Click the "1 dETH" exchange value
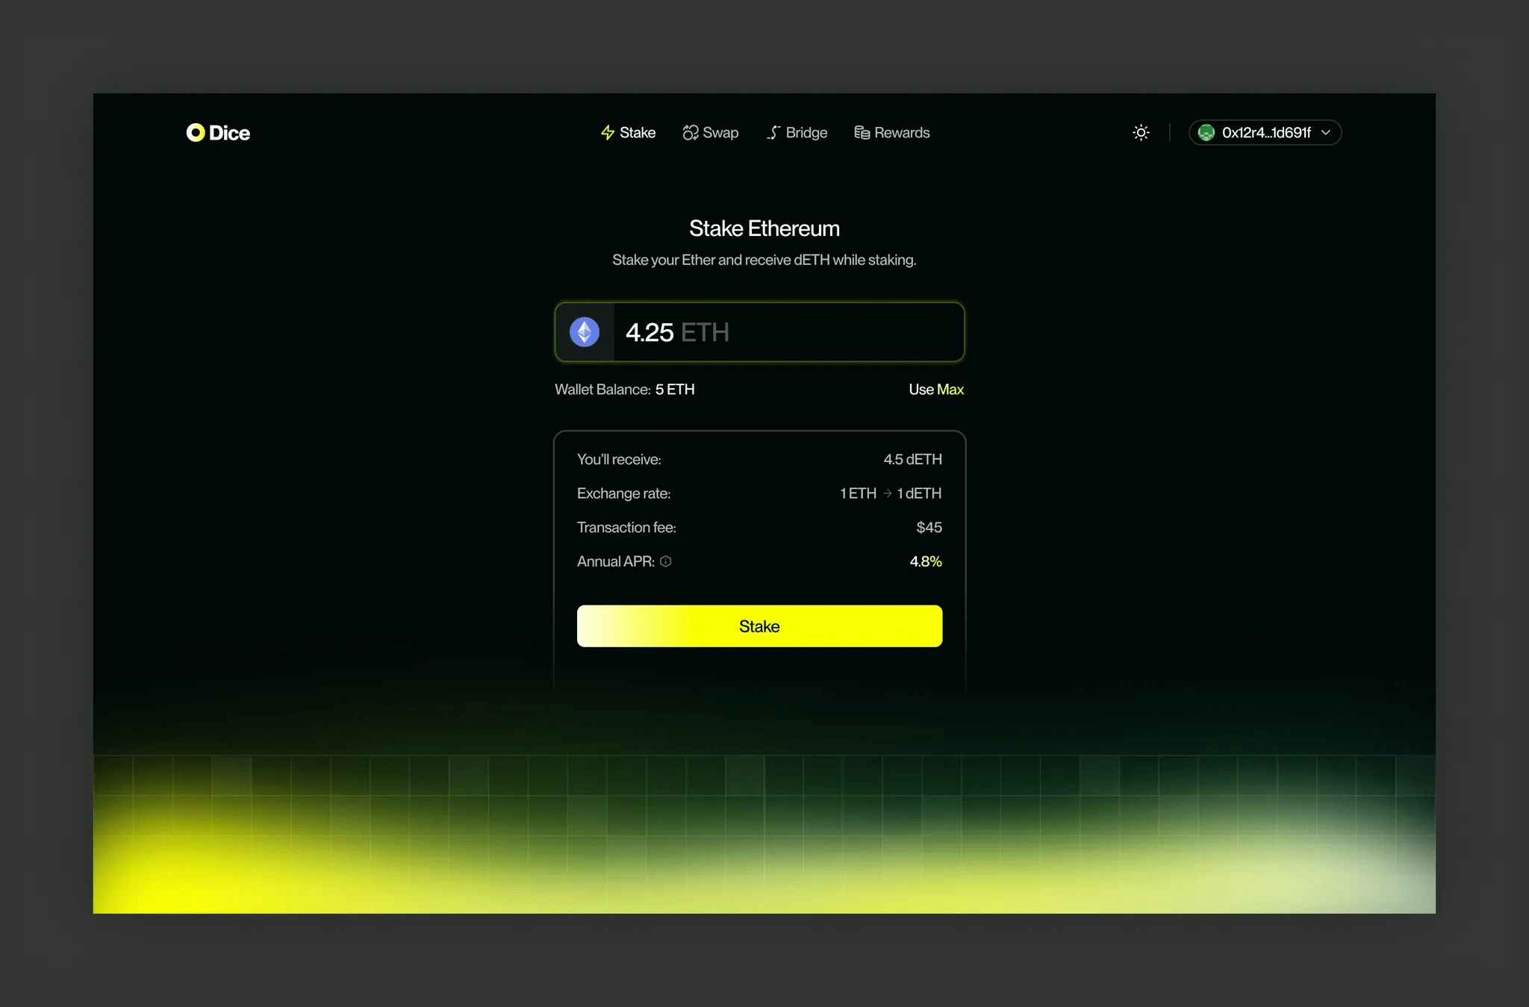Viewport: 1529px width, 1007px height. [x=920, y=493]
